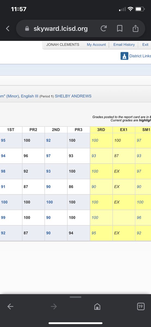Open the share sheet icon
This screenshot has height=327, width=151.
pyautogui.click(x=135, y=28)
